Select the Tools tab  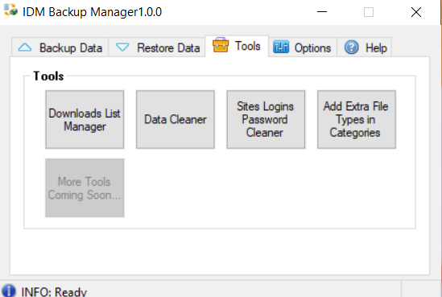(x=237, y=46)
